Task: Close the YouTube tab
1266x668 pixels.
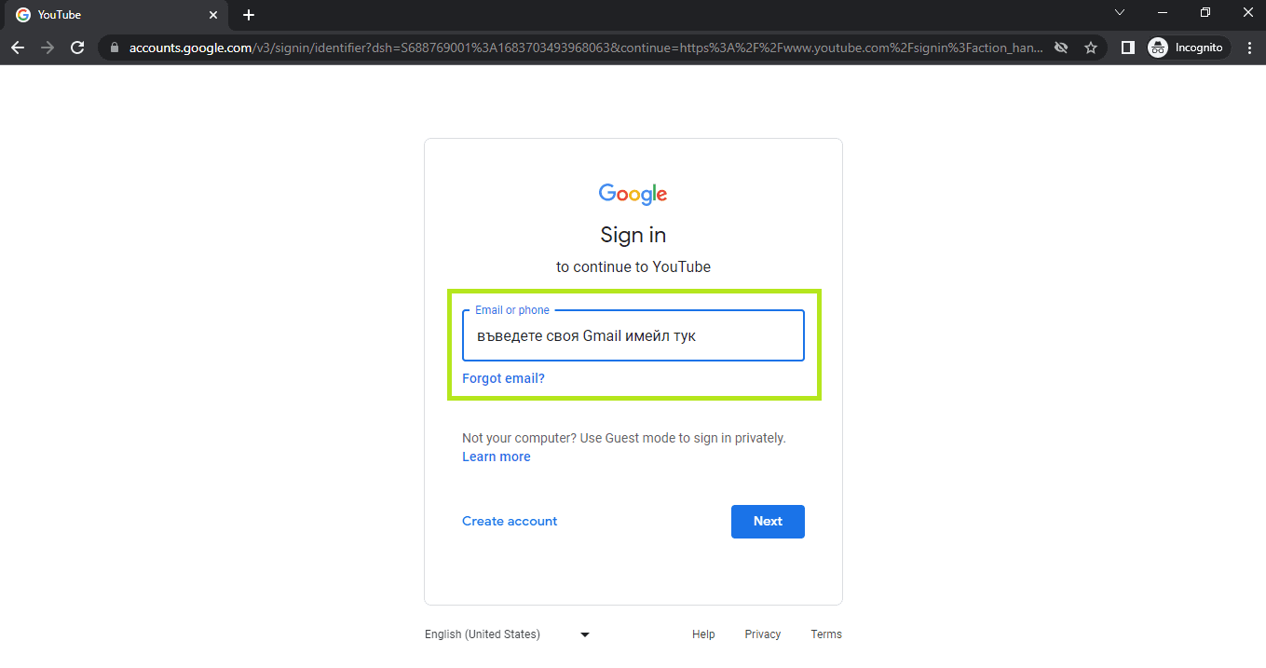Action: (213, 15)
